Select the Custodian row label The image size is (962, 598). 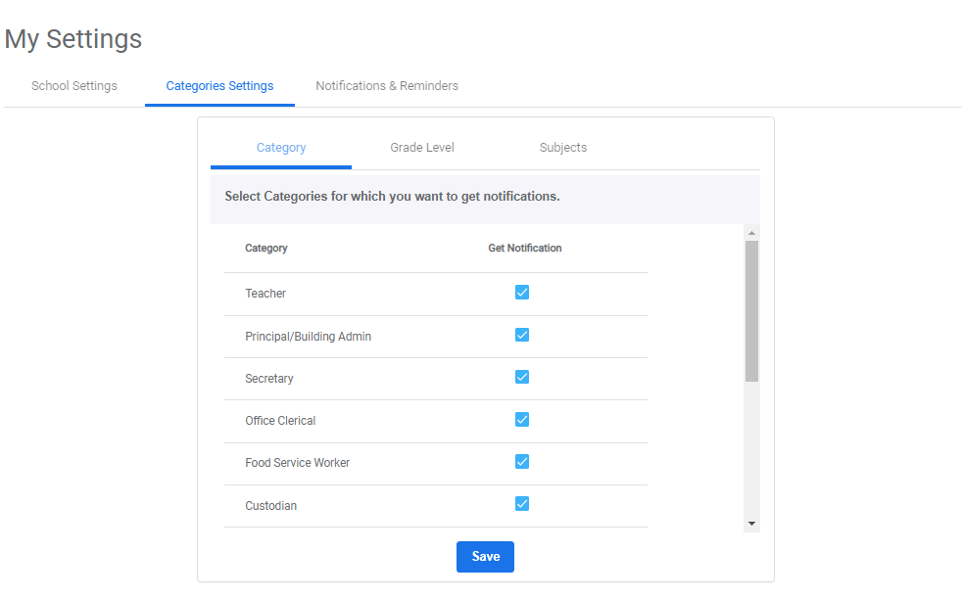pyautogui.click(x=270, y=506)
